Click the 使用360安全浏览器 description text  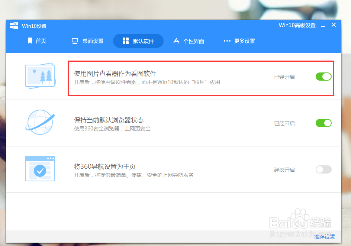pos(112,129)
